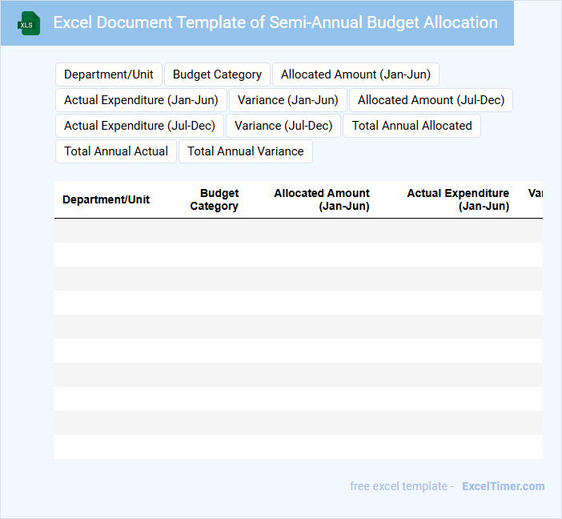Click the last empty row of table
This screenshot has height=519, width=562.
[298, 447]
